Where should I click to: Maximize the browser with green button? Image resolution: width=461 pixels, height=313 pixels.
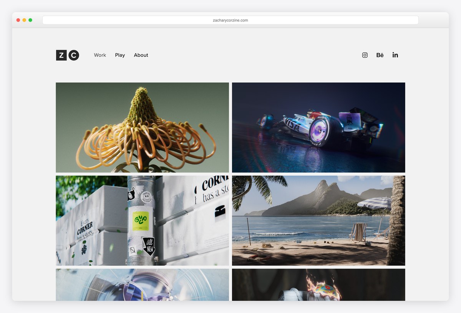30,20
